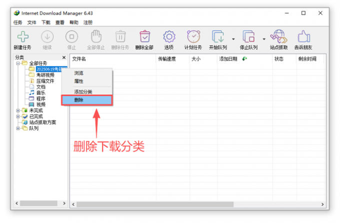The height and width of the screenshot is (223, 340).
Task: Sort by the 文件名 column header
Action: 113,59
